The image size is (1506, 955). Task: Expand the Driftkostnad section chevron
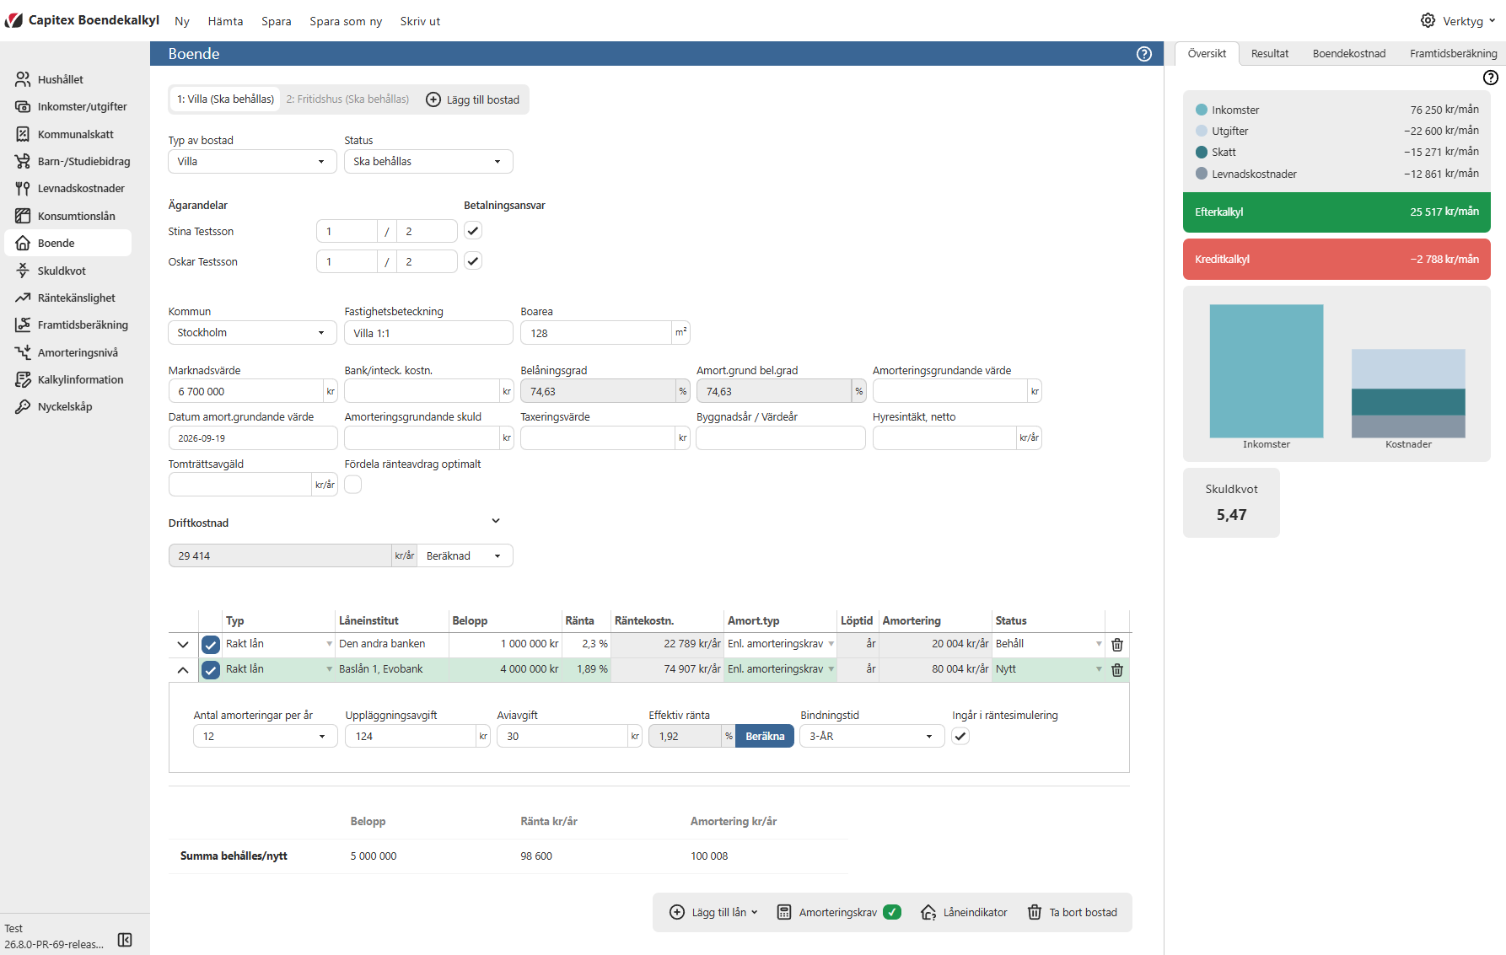click(496, 521)
